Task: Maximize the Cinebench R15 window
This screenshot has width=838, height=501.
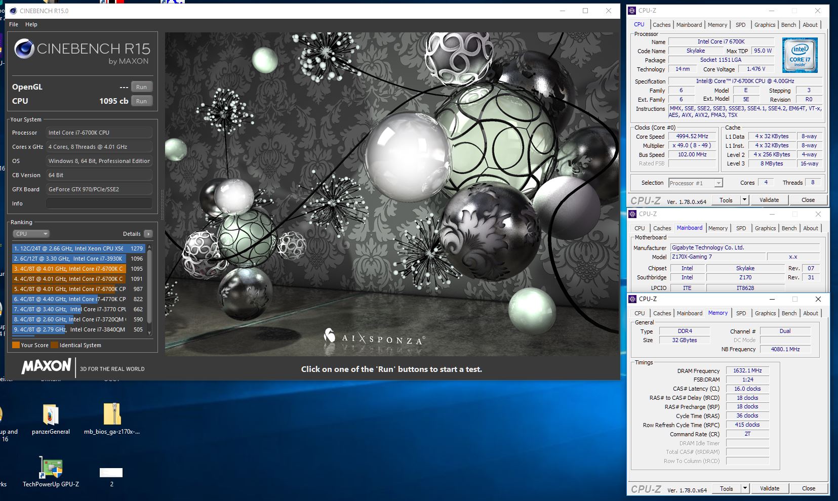Action: [585, 11]
